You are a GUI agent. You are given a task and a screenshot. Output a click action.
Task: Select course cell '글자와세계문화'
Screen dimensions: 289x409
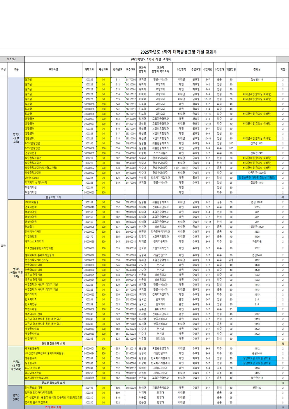click(x=53, y=373)
